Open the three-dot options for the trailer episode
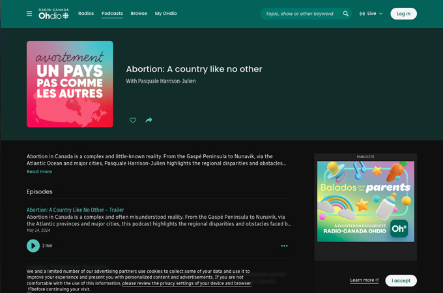 point(284,246)
